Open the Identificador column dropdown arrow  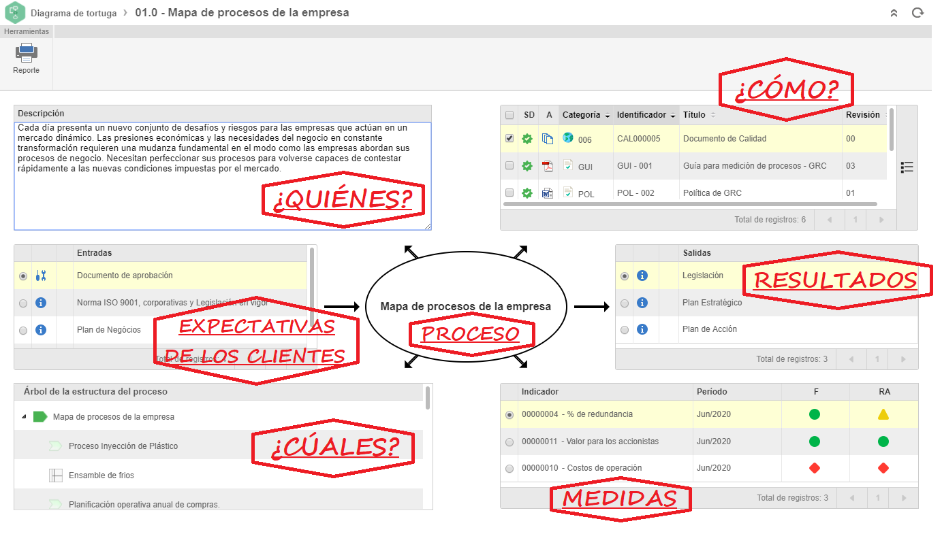pyautogui.click(x=672, y=116)
